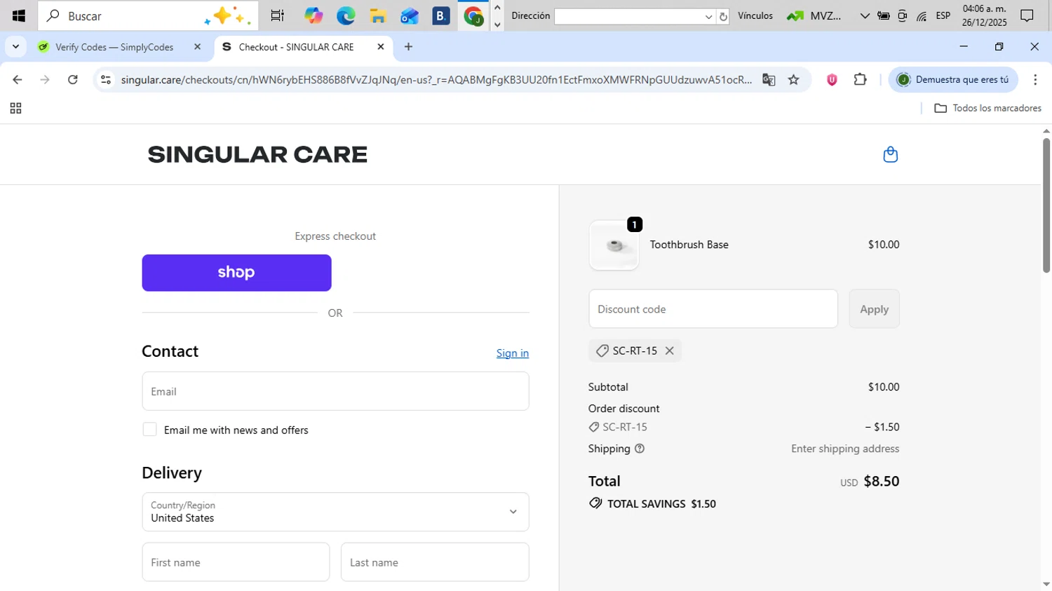Open Microsoft Edge from the taskbar
Viewport: 1052px width, 591px height.
[x=346, y=15]
